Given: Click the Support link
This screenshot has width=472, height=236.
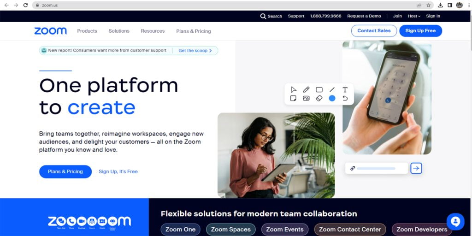Looking at the screenshot, I should 296,16.
